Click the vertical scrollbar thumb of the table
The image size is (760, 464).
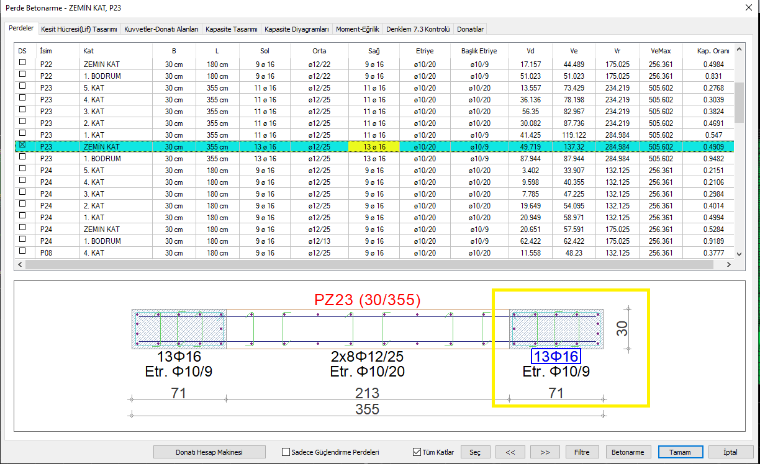(x=739, y=102)
